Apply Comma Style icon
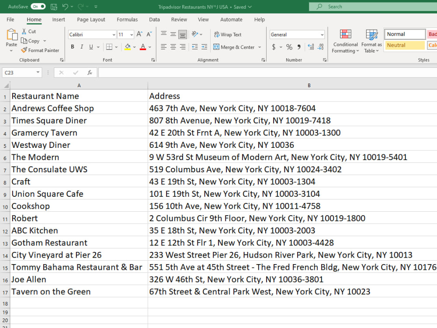Image resolution: width=437 pixels, height=328 pixels. [299, 47]
